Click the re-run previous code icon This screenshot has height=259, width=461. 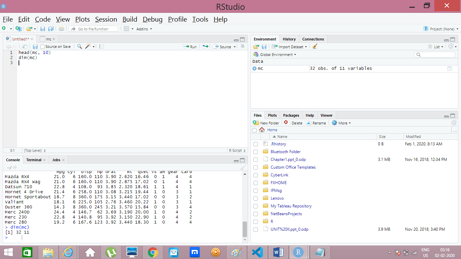tap(205, 47)
